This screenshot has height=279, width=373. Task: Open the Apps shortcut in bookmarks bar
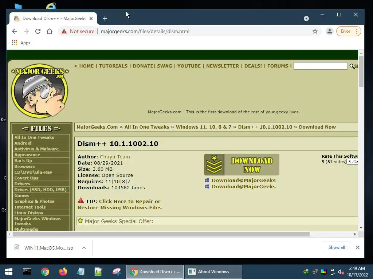(21, 43)
